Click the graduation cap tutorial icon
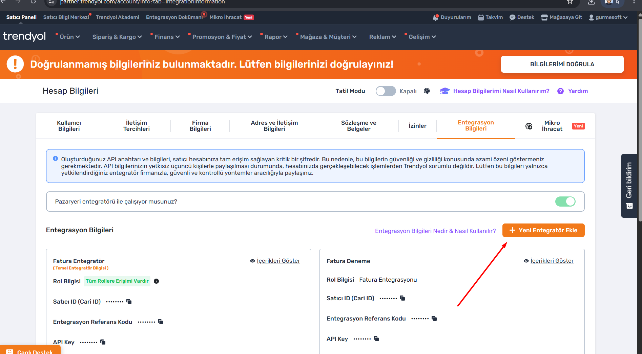Image resolution: width=642 pixels, height=354 pixels. click(x=444, y=91)
